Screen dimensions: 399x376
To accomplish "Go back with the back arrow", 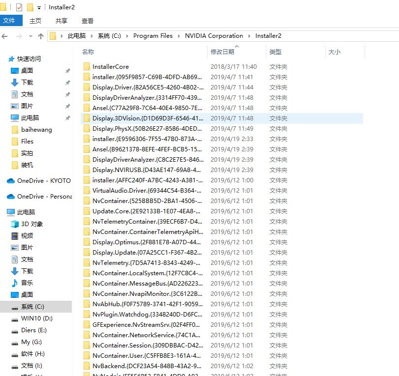I will tap(4, 36).
